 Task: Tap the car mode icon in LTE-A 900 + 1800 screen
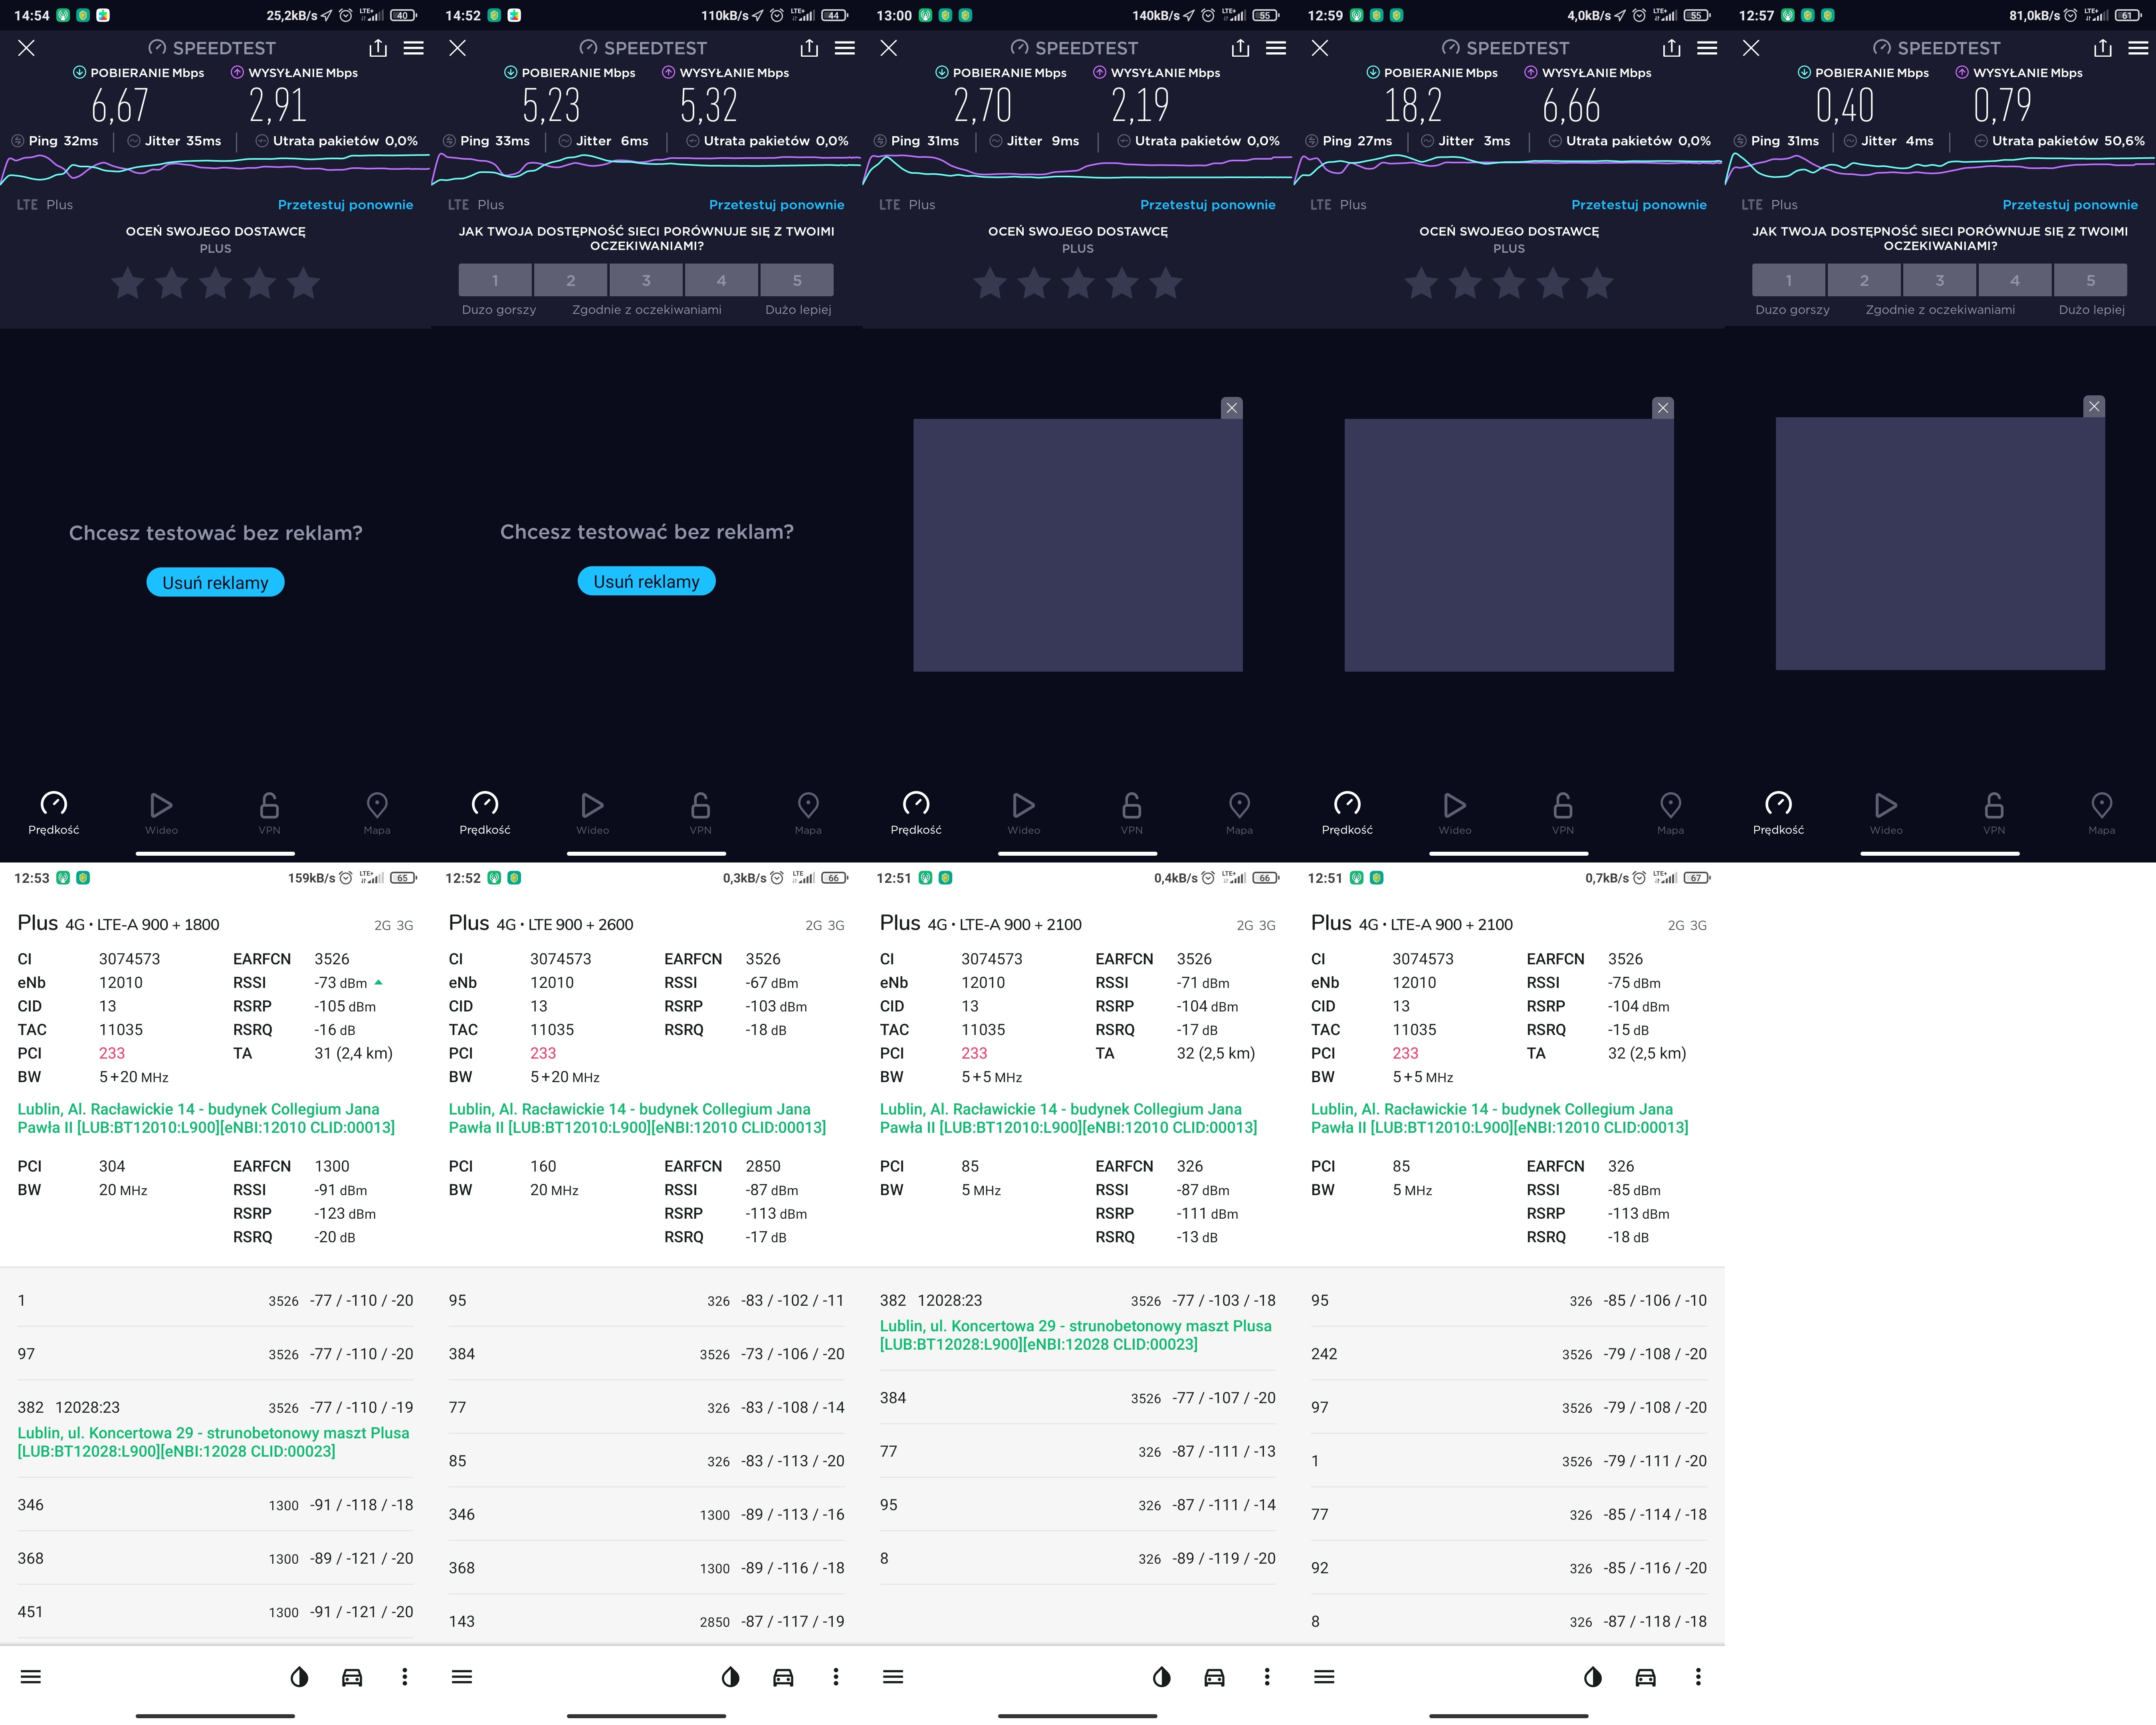click(352, 1677)
